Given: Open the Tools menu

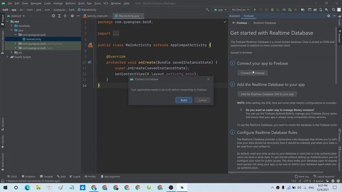Looking at the screenshot, I should tap(97, 4).
